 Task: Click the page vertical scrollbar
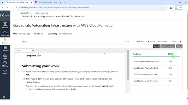point(187,50)
